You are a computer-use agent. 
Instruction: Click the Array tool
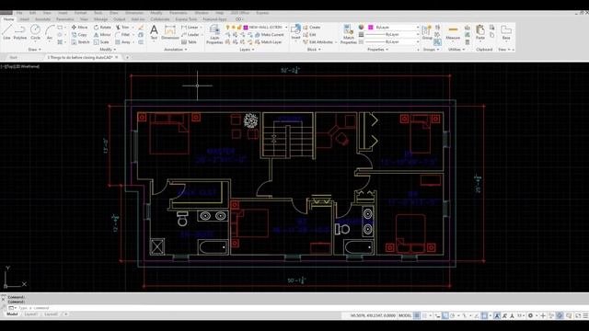pyautogui.click(x=122, y=42)
